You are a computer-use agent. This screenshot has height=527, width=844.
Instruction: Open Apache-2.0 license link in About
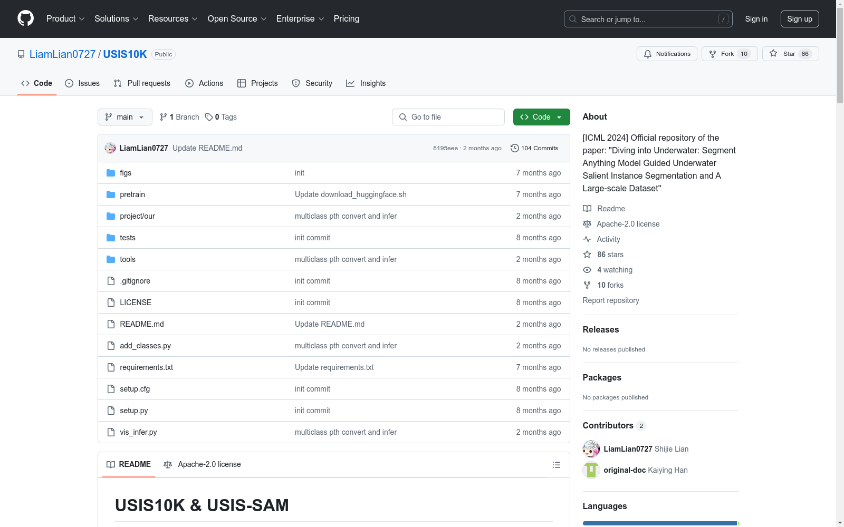pyautogui.click(x=621, y=224)
